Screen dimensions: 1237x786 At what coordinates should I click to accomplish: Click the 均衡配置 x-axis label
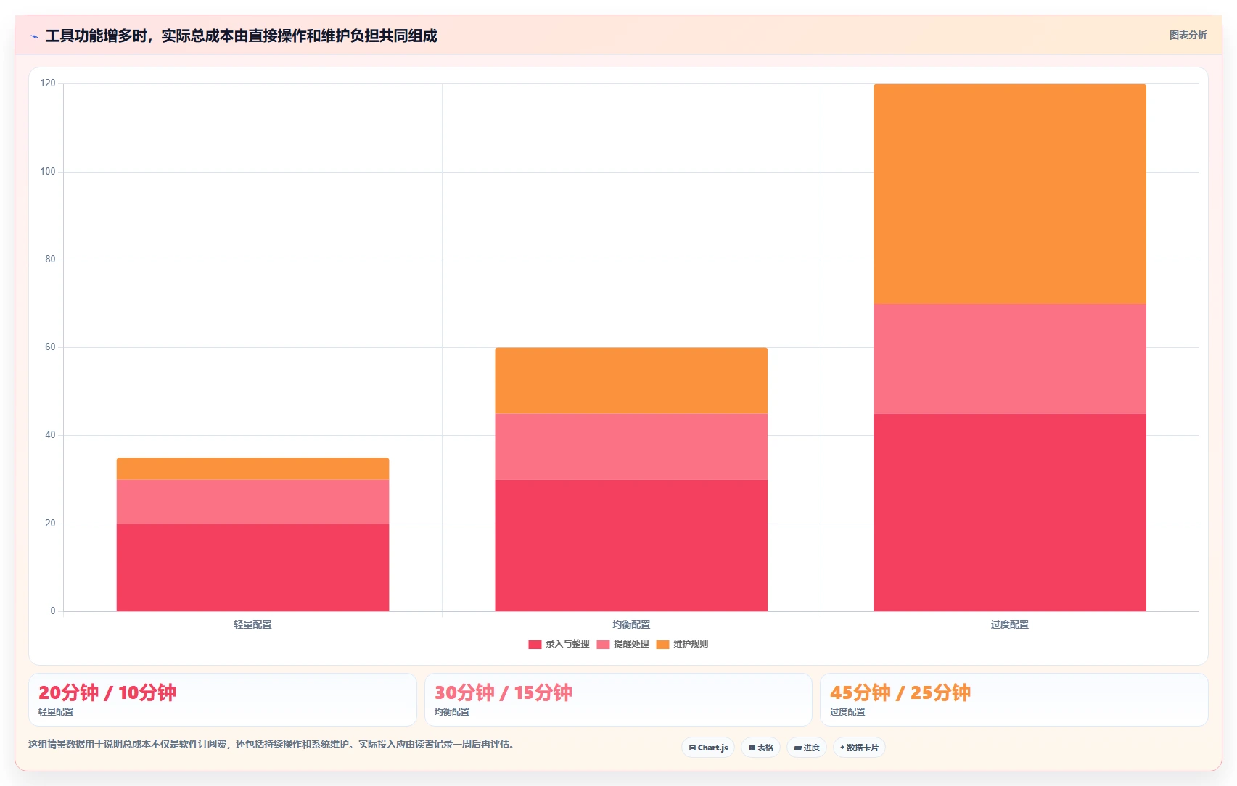pos(631,624)
